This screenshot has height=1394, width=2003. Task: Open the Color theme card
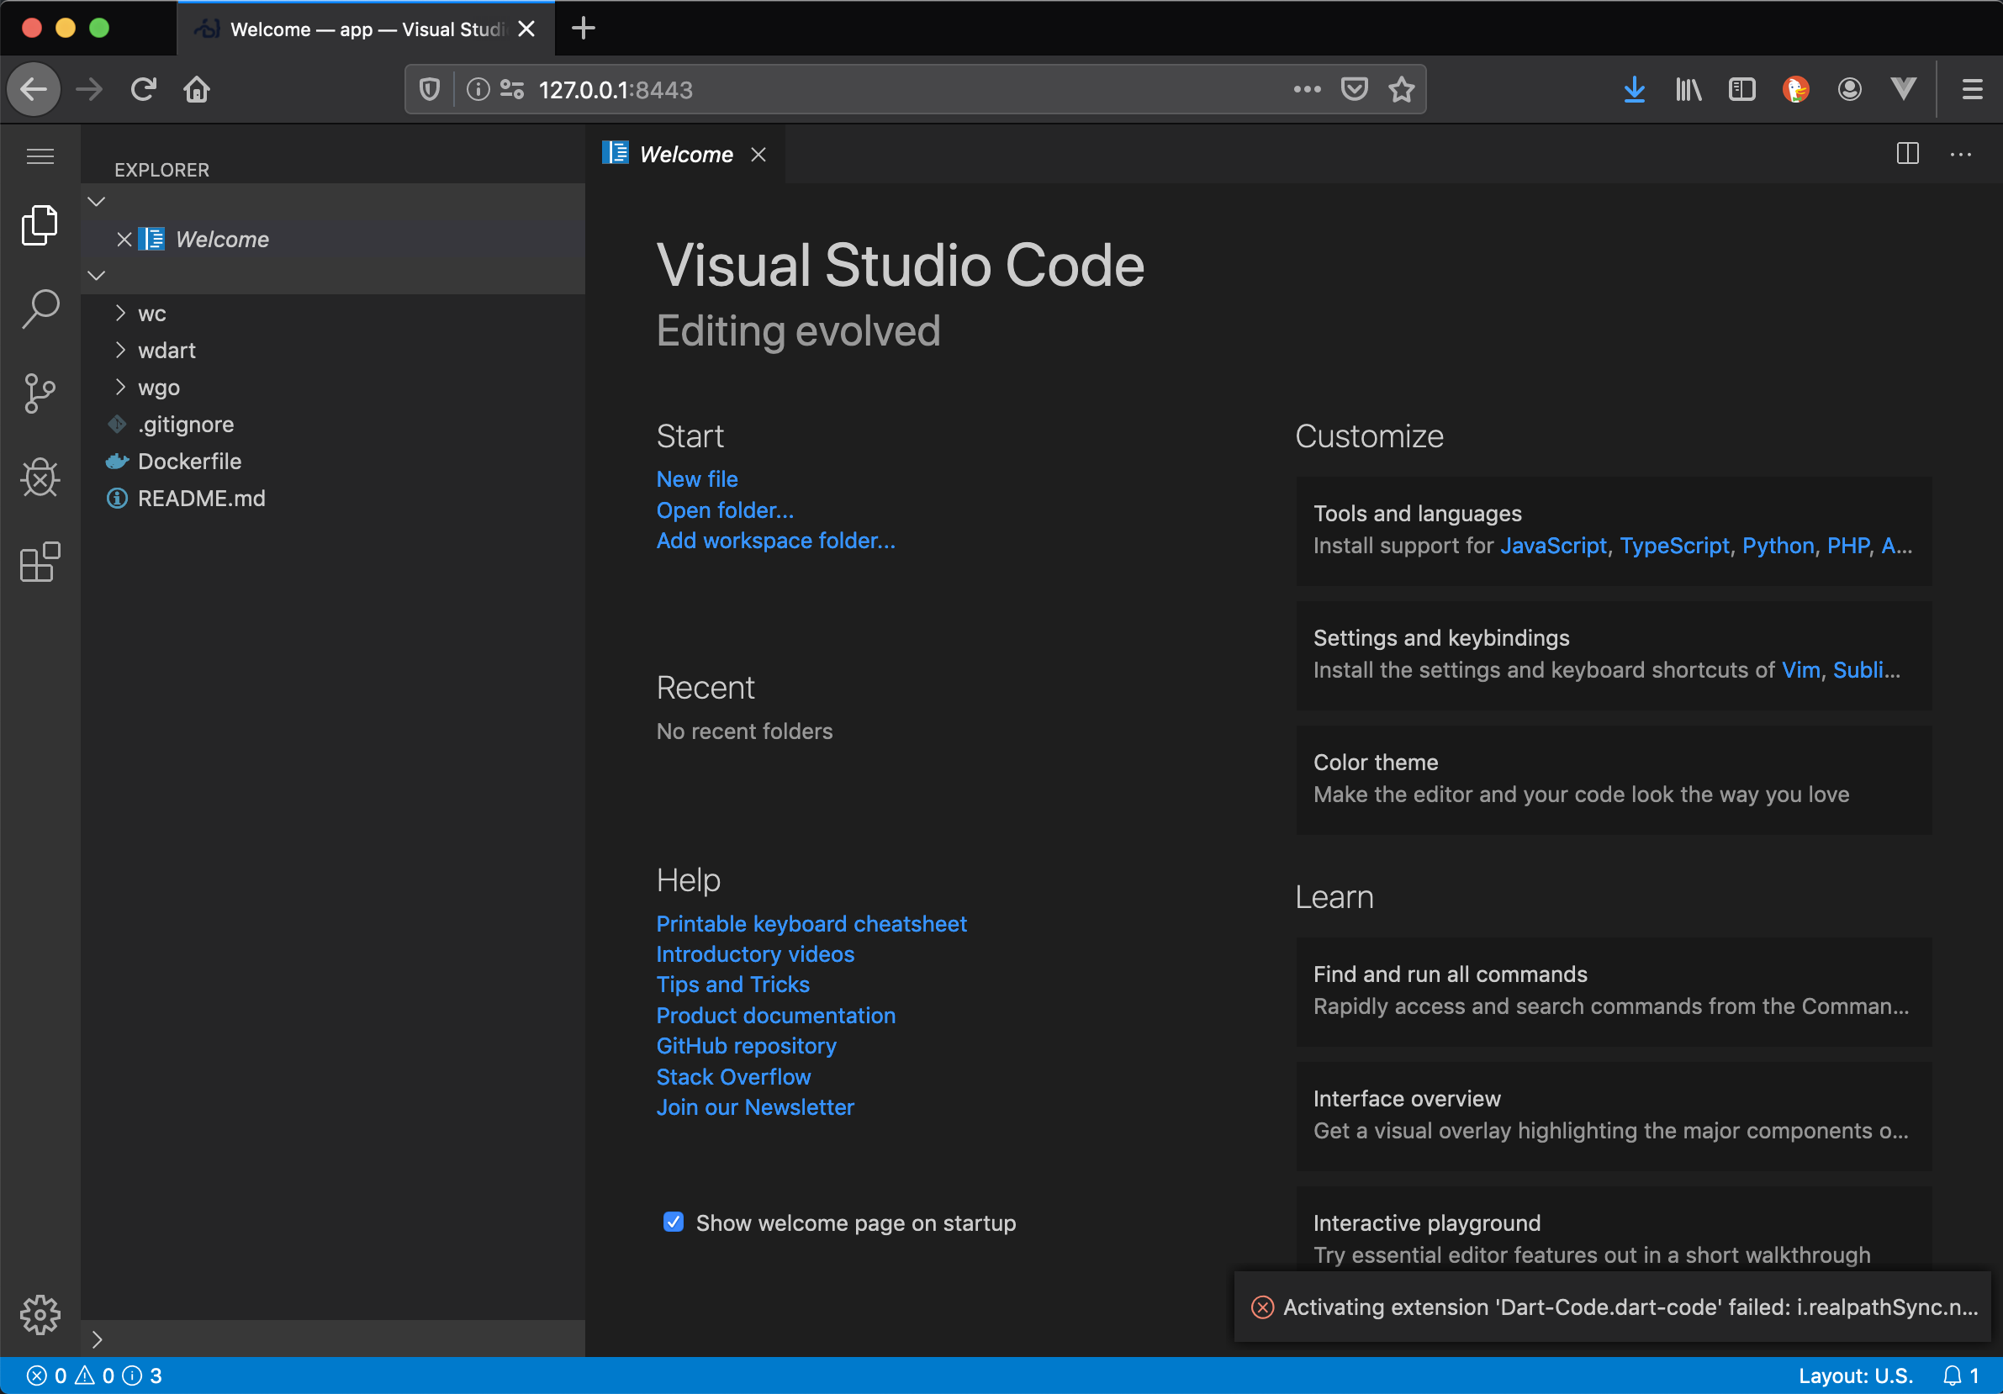1613,779
